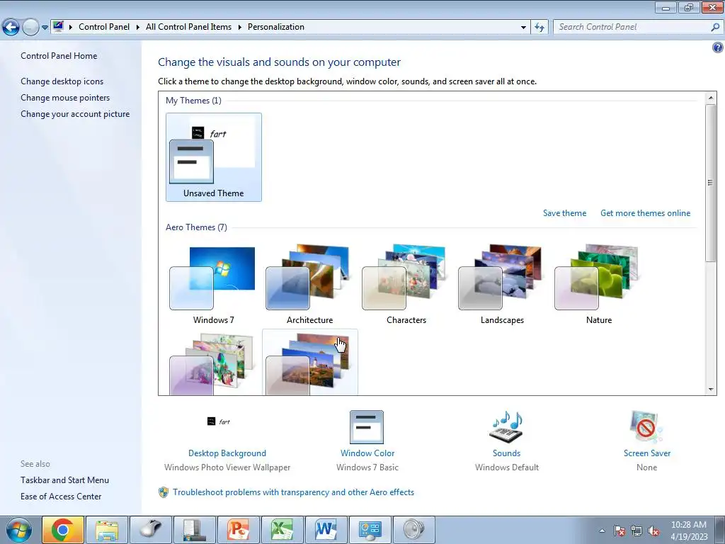Click the Control Panel icon in address bar
Viewport: 725px width, 544px height.
[58, 26]
